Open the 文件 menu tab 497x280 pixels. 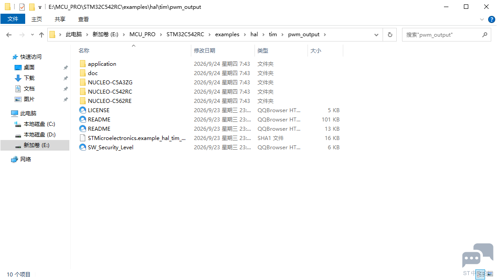(x=13, y=19)
